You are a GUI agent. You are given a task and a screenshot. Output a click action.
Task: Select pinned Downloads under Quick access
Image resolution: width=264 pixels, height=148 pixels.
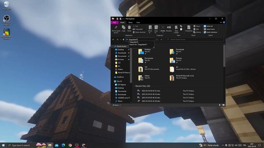122,53
